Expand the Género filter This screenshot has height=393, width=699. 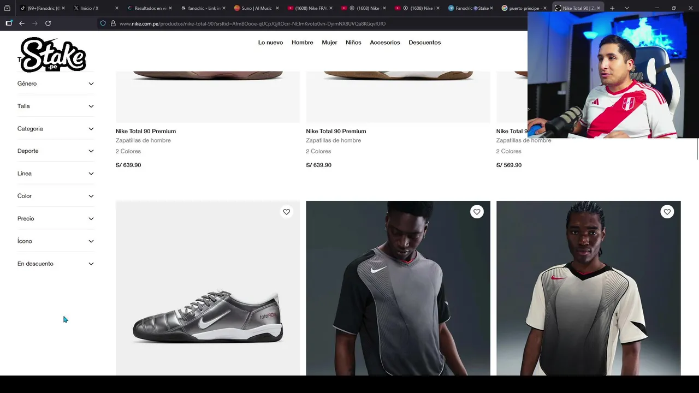click(55, 84)
